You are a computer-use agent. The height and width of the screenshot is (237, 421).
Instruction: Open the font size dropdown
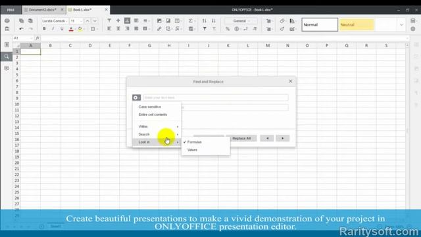[x=76, y=20]
